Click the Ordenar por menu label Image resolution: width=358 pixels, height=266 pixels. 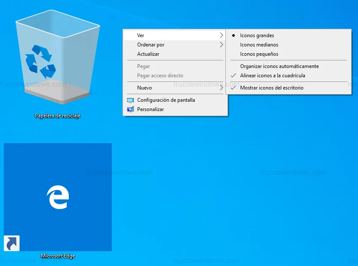(151, 45)
